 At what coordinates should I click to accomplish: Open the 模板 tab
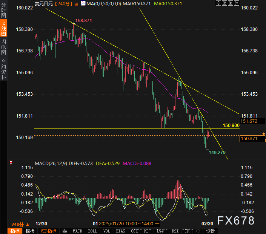click(30, 231)
